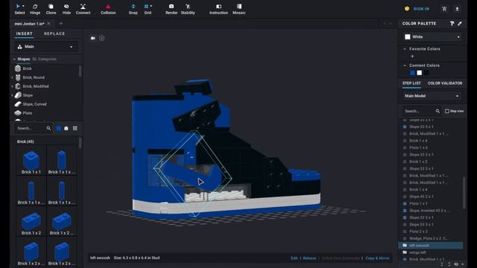477x268 pixels.
Task: Open the Grid tool
Action: click(x=148, y=9)
